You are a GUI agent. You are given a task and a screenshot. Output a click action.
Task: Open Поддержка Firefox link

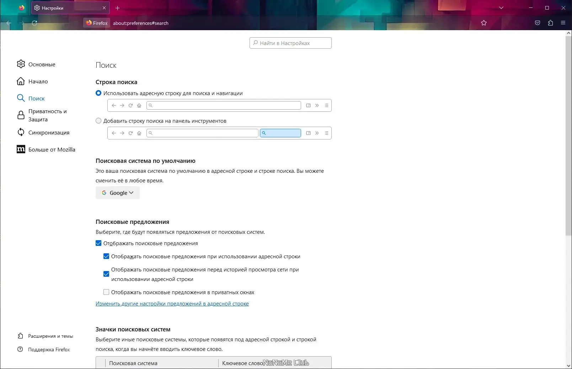49,349
